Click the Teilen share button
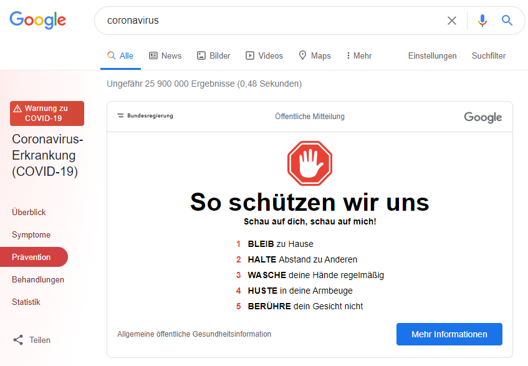The width and height of the screenshot is (528, 366). (32, 340)
